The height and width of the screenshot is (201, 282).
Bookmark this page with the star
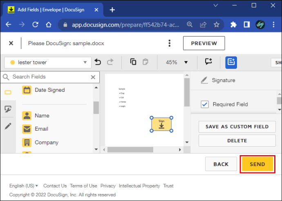coord(216,24)
